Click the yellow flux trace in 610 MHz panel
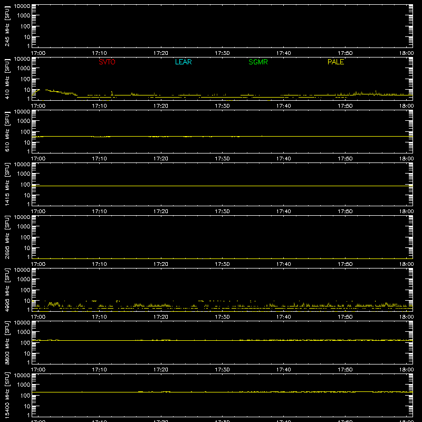Viewport: 422px width, 422px height. 222,137
